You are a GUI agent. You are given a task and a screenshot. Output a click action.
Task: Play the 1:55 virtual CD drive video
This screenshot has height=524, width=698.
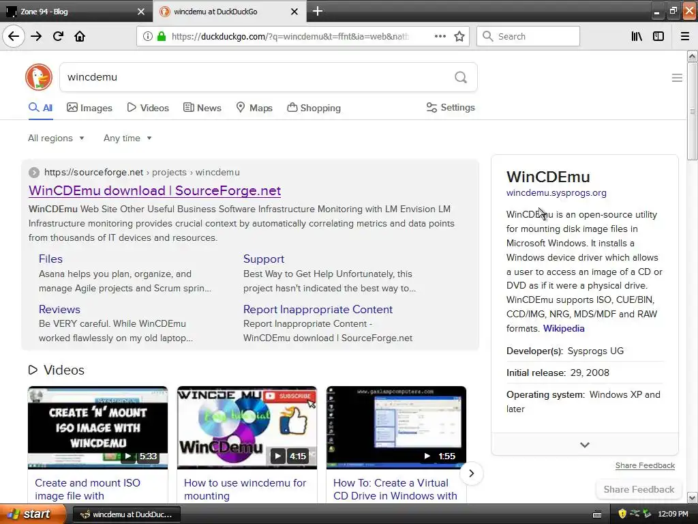[396, 427]
